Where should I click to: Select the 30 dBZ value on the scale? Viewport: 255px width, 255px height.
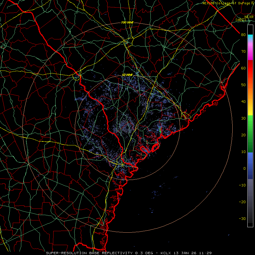click(243, 118)
